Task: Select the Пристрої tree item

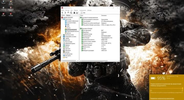Action: coord(67,49)
